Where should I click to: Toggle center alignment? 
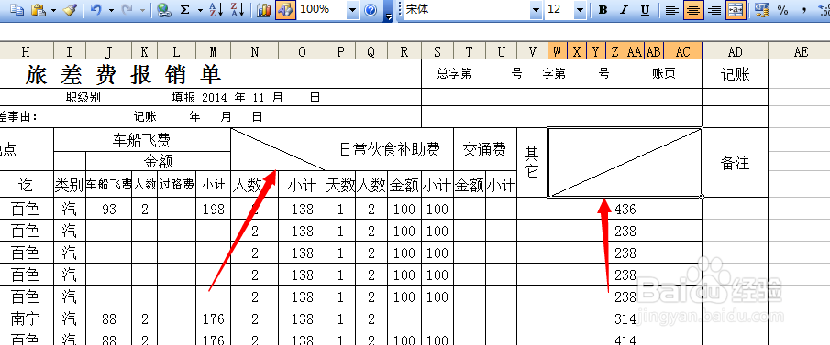tap(693, 9)
